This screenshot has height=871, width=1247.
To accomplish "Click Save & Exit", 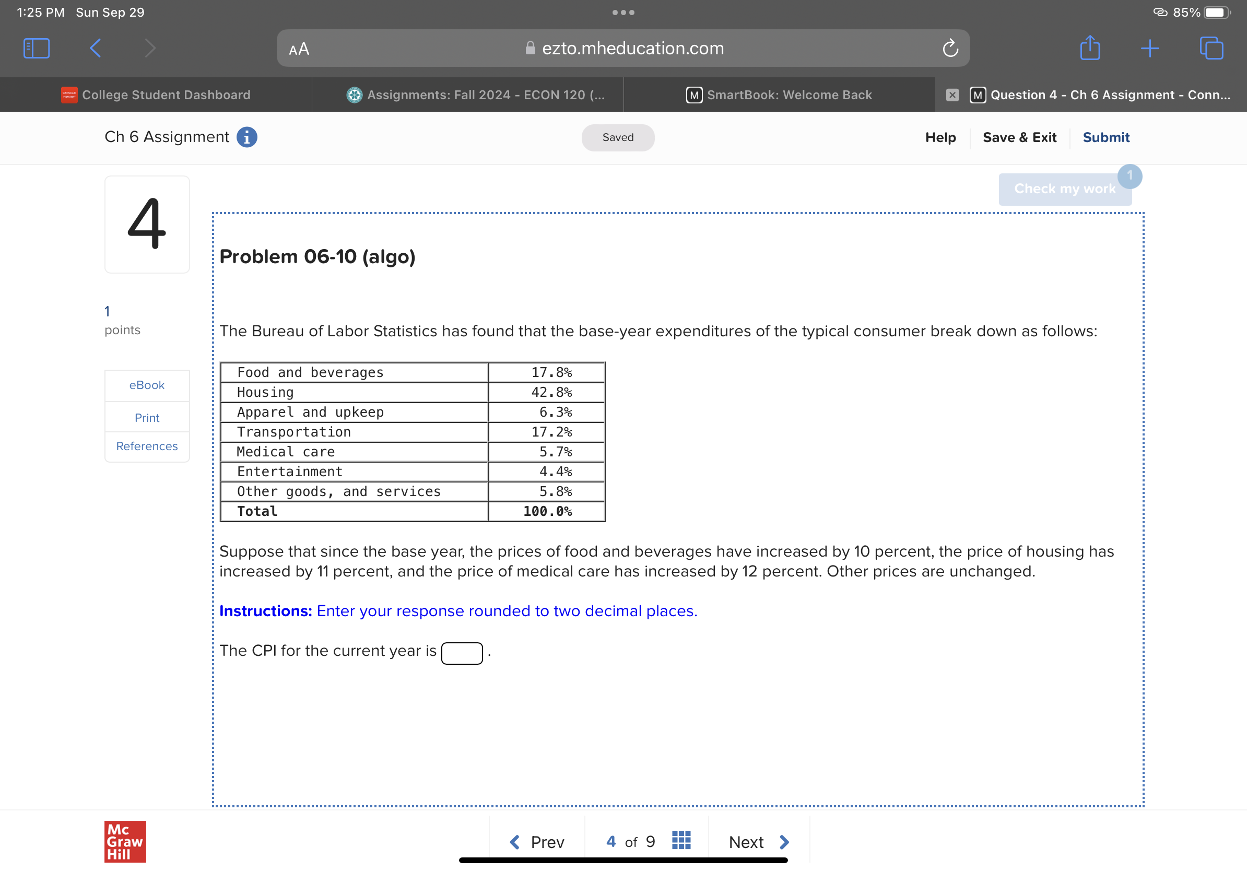I will (x=1019, y=137).
